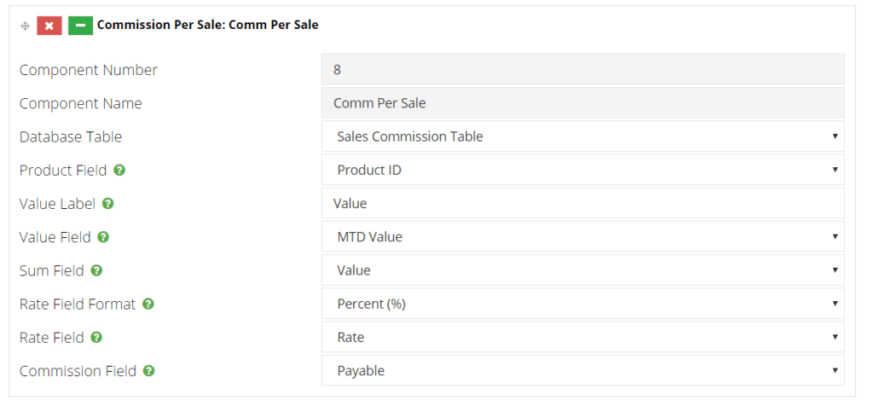The height and width of the screenshot is (400, 873).
Task: Collapse component with the green minus button
Action: [80, 26]
